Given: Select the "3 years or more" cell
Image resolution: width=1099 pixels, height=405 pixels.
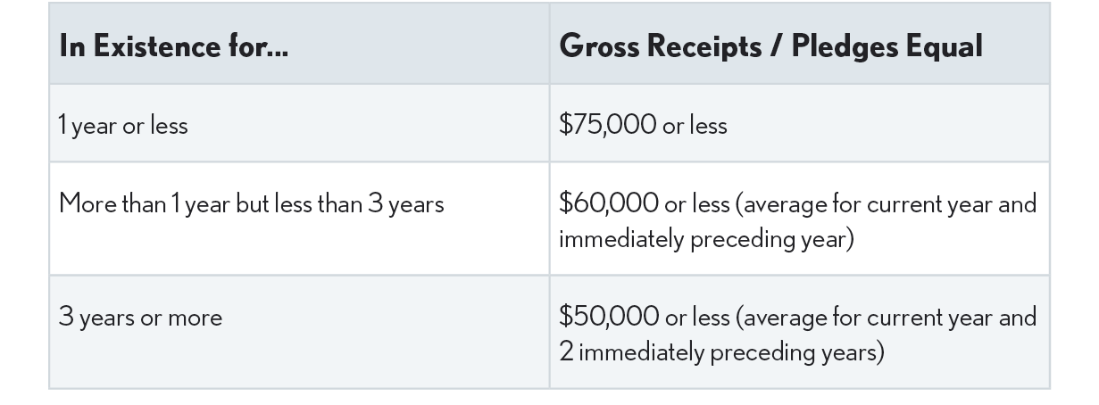Looking at the screenshot, I should [x=140, y=318].
